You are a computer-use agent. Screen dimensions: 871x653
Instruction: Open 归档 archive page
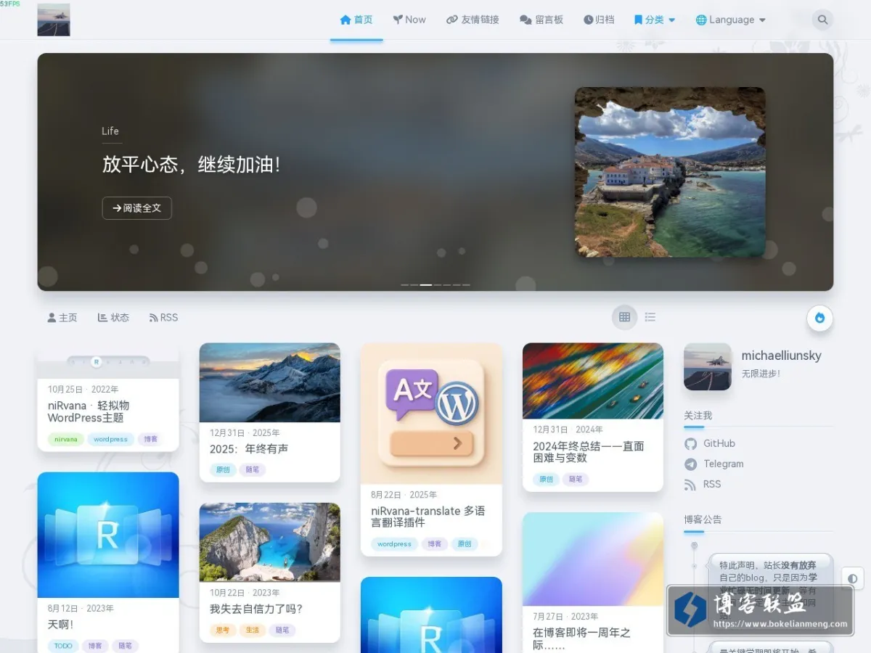pos(599,20)
